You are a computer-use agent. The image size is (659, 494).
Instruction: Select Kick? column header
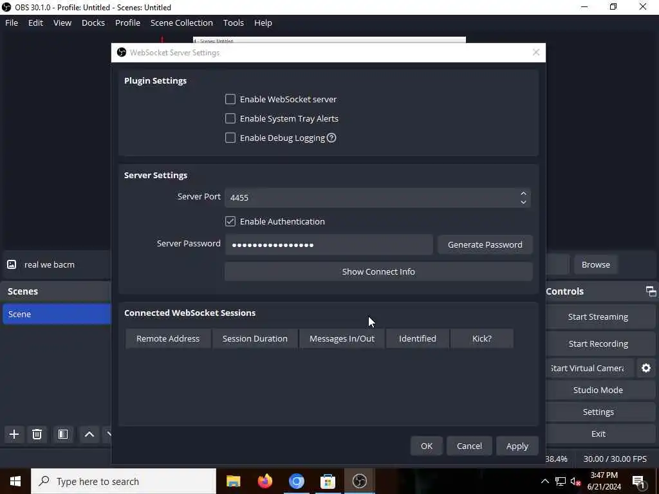[x=481, y=338]
